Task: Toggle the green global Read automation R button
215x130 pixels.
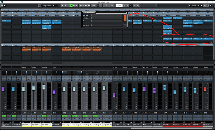Action: (x=71, y=6)
